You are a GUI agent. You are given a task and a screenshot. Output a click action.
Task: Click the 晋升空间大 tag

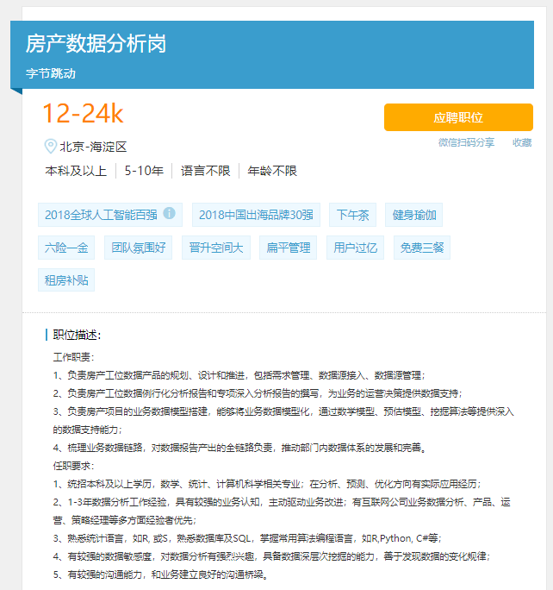216,248
